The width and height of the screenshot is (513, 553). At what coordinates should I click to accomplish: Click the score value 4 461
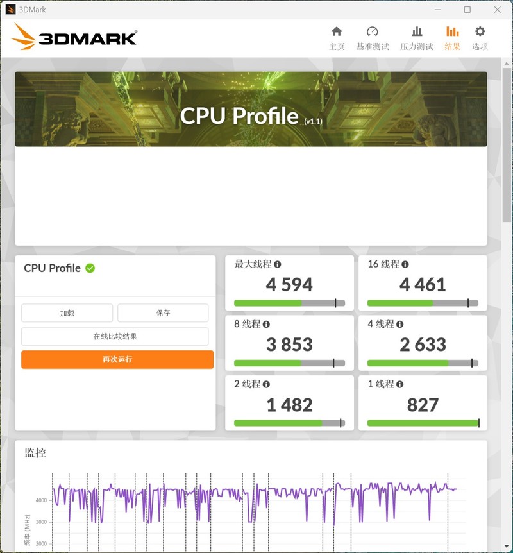(x=423, y=285)
